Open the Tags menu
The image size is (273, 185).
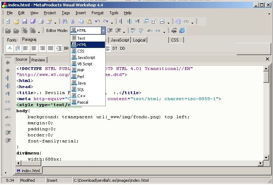coord(65,13)
